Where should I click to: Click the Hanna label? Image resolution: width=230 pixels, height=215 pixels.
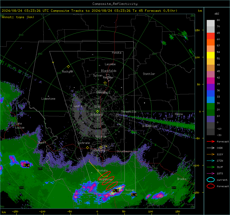179,114
